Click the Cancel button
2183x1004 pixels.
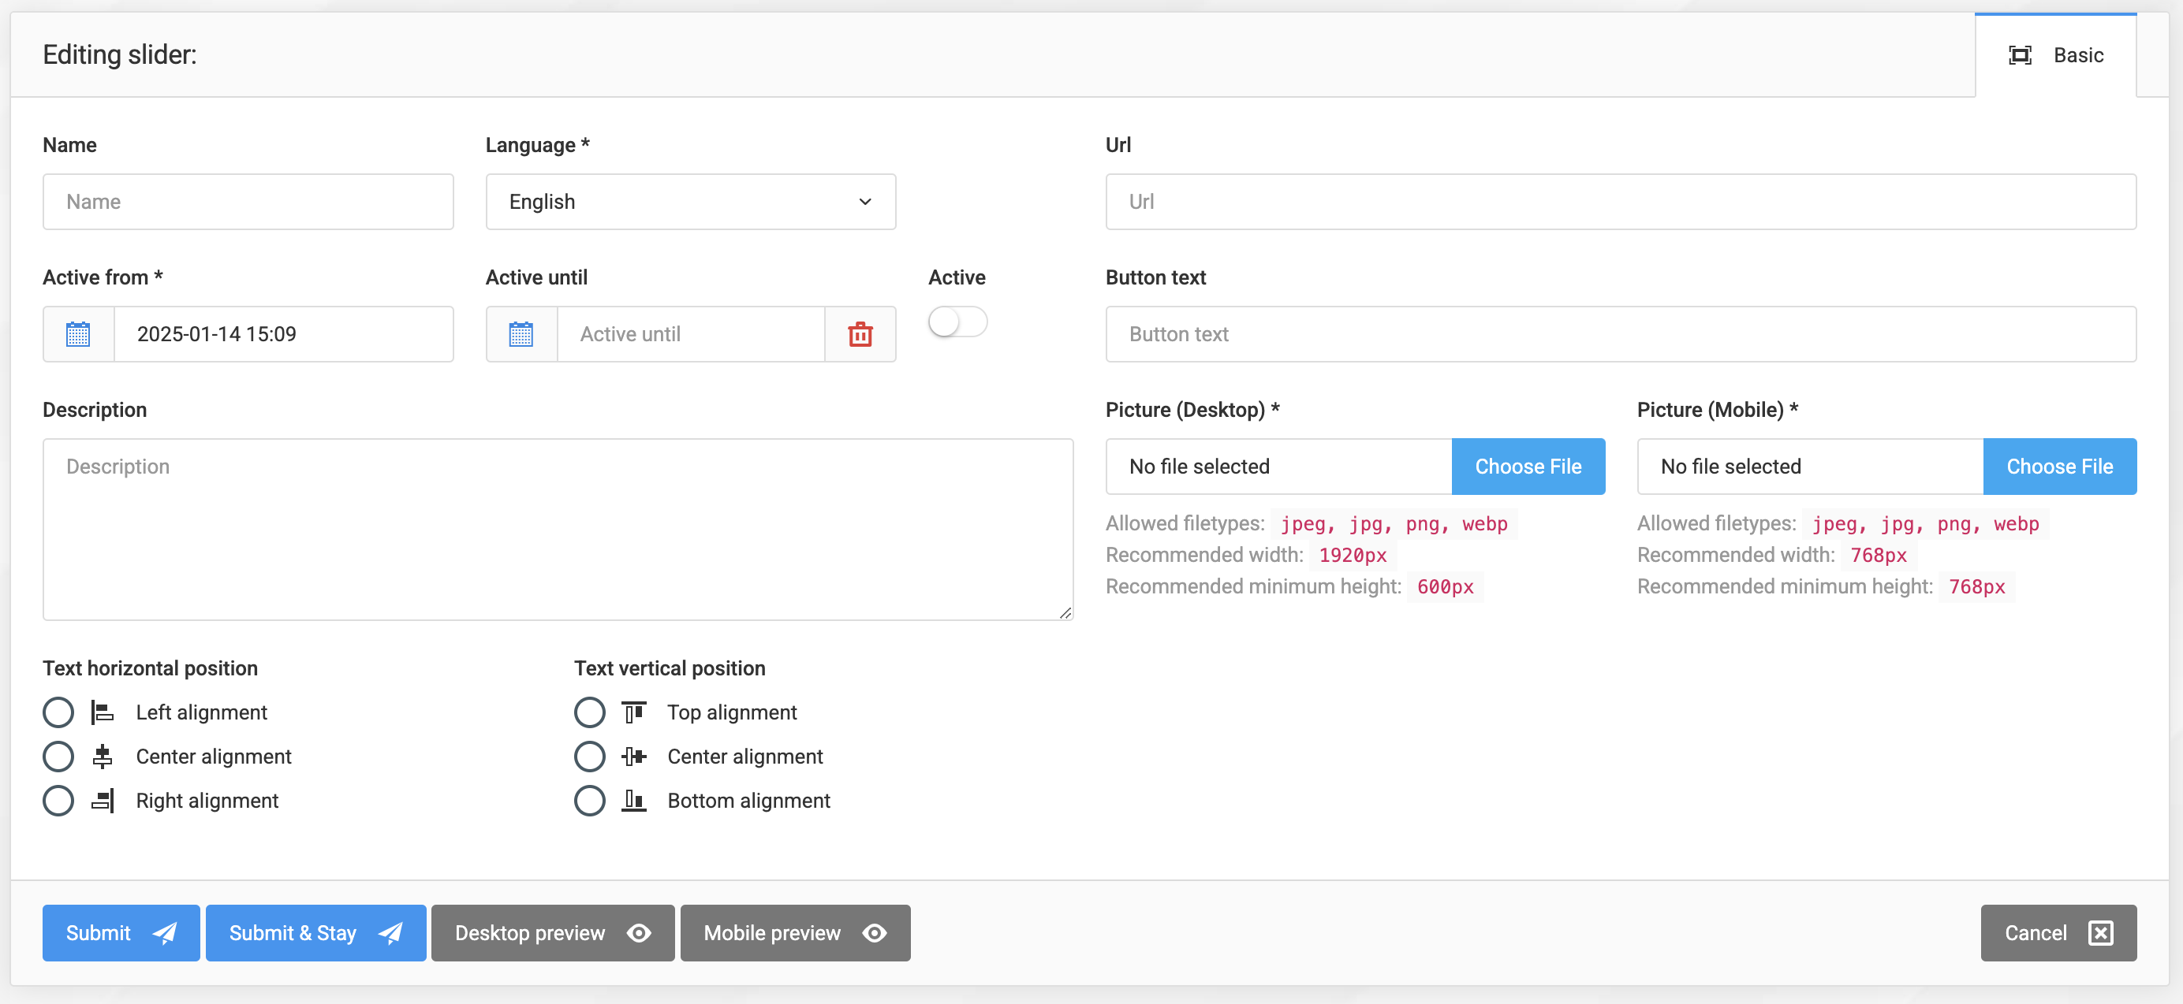point(2057,932)
